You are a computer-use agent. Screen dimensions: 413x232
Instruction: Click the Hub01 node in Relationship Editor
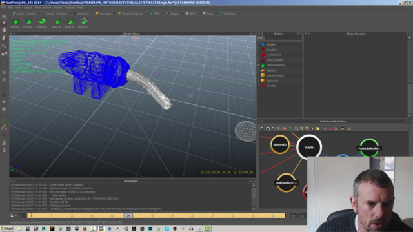(x=309, y=148)
